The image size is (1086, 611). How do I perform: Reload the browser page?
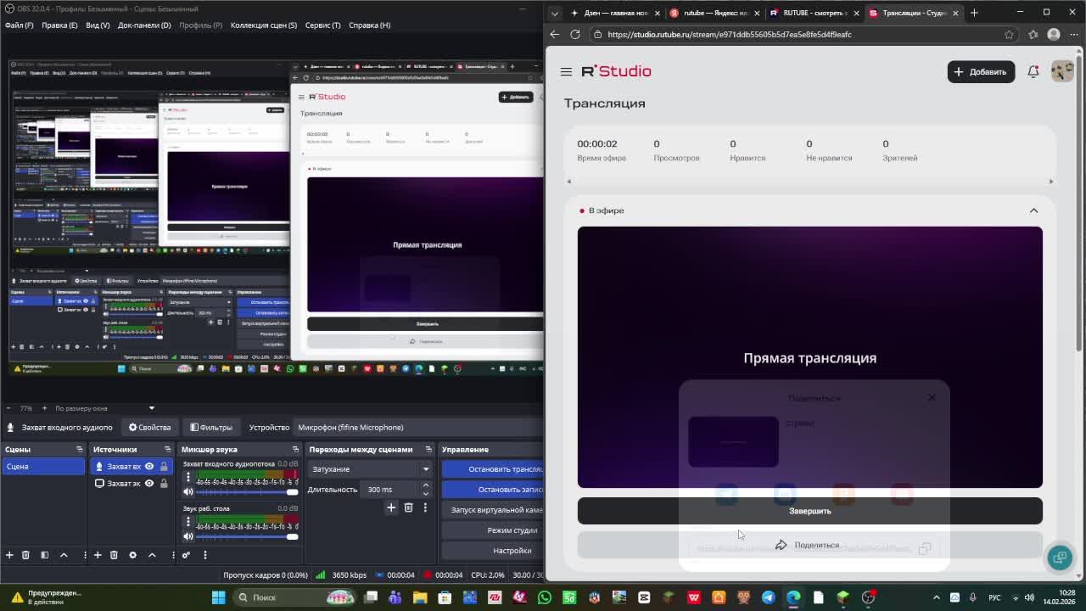(x=575, y=35)
